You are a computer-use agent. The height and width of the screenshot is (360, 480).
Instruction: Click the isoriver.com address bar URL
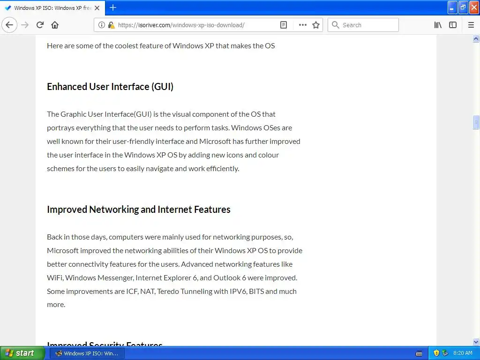[x=181, y=25]
